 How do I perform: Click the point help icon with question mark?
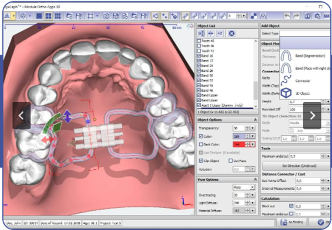(x=174, y=16)
